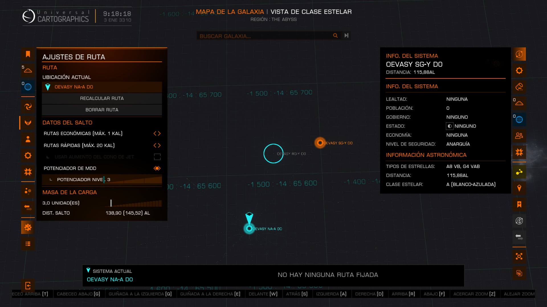Viewport: 547px width, 307px height.
Task: Open the right sidebar target circle icon
Action: point(519,221)
